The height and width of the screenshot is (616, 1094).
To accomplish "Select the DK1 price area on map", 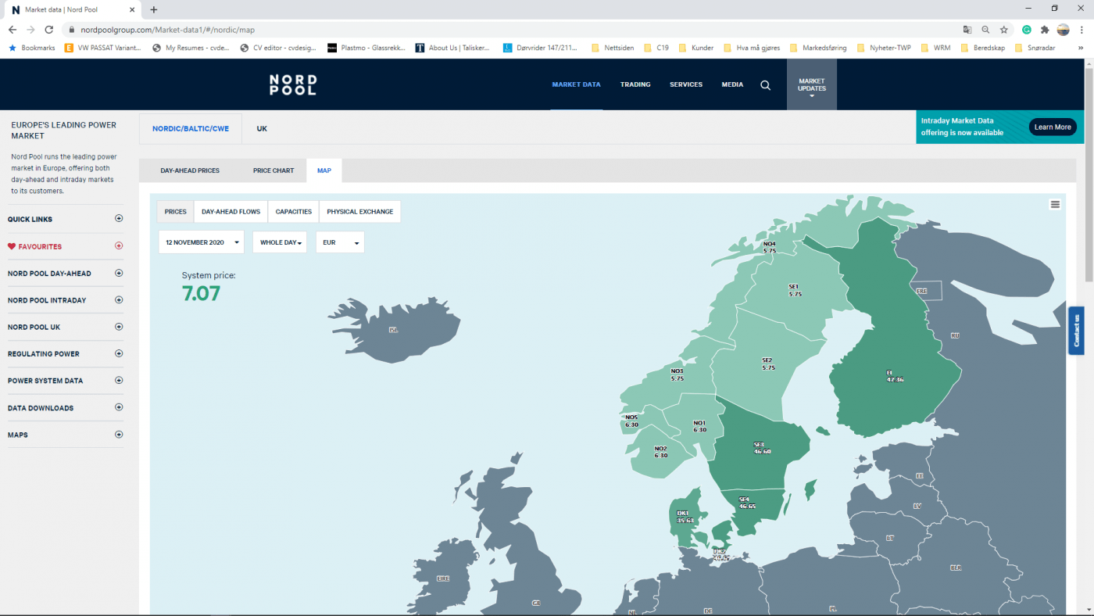I will point(685,517).
